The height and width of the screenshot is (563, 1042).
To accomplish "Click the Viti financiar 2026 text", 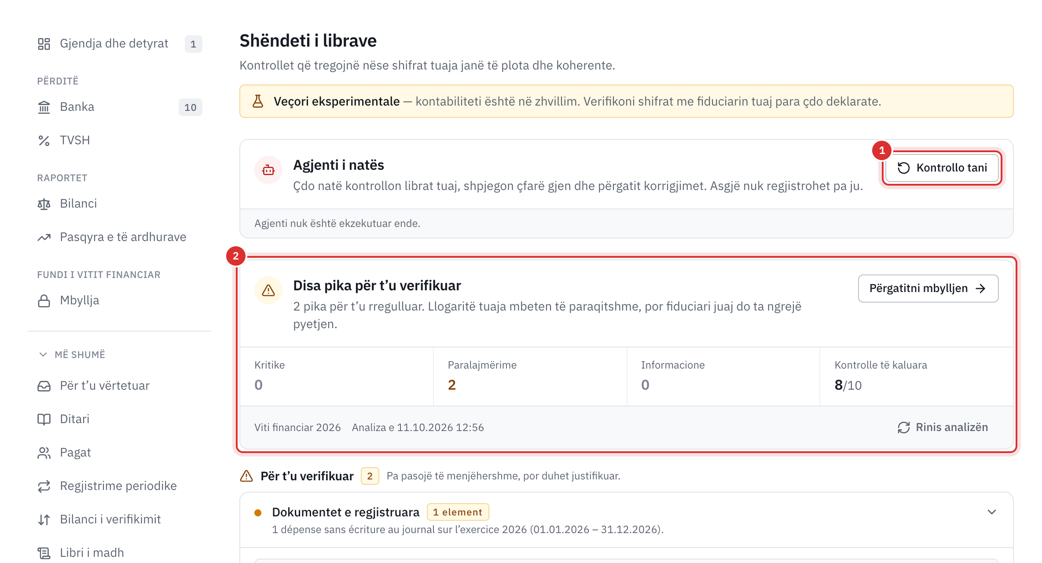I will (297, 428).
